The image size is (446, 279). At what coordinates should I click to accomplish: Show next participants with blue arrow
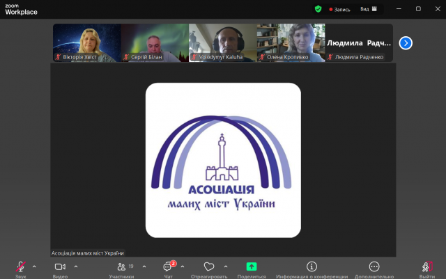point(406,43)
